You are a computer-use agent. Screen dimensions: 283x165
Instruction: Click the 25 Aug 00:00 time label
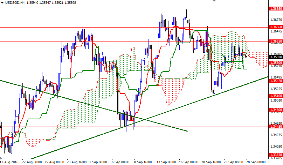coord(54,162)
